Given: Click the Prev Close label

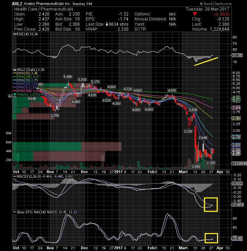Looking at the screenshot, I should point(25,29).
